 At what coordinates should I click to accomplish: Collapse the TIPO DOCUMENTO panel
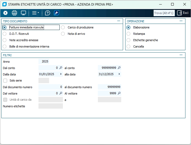tap(119, 21)
